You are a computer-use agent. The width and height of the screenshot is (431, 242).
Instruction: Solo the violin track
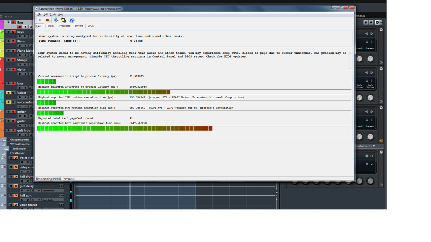(x=13, y=70)
